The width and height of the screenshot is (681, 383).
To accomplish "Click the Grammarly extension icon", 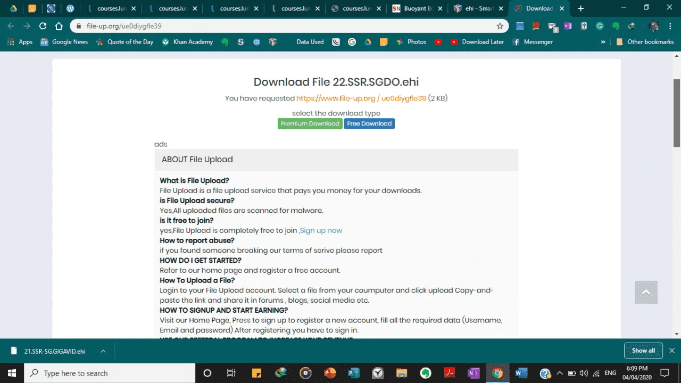I will (x=600, y=26).
